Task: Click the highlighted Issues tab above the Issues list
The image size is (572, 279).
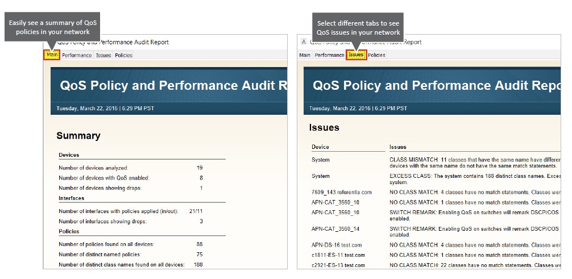Action: pos(357,55)
